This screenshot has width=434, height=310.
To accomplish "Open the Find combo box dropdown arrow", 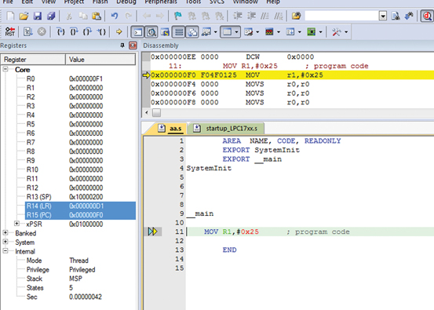I will [x=383, y=16].
